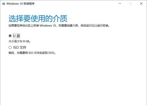The image size is (147, 105).
Task: Select the ISO 文件 radio button circle
Action: (x=10, y=47)
